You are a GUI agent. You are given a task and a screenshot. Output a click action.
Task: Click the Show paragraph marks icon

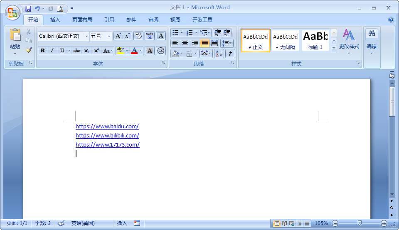[230, 54]
